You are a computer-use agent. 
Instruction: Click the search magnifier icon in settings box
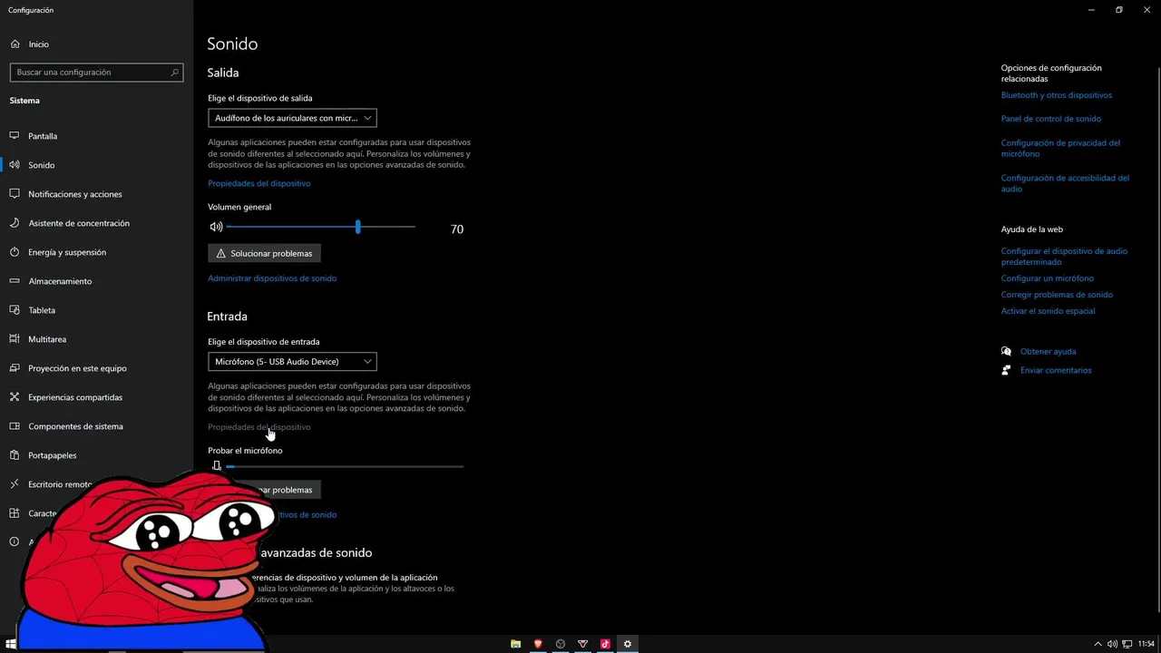point(175,72)
